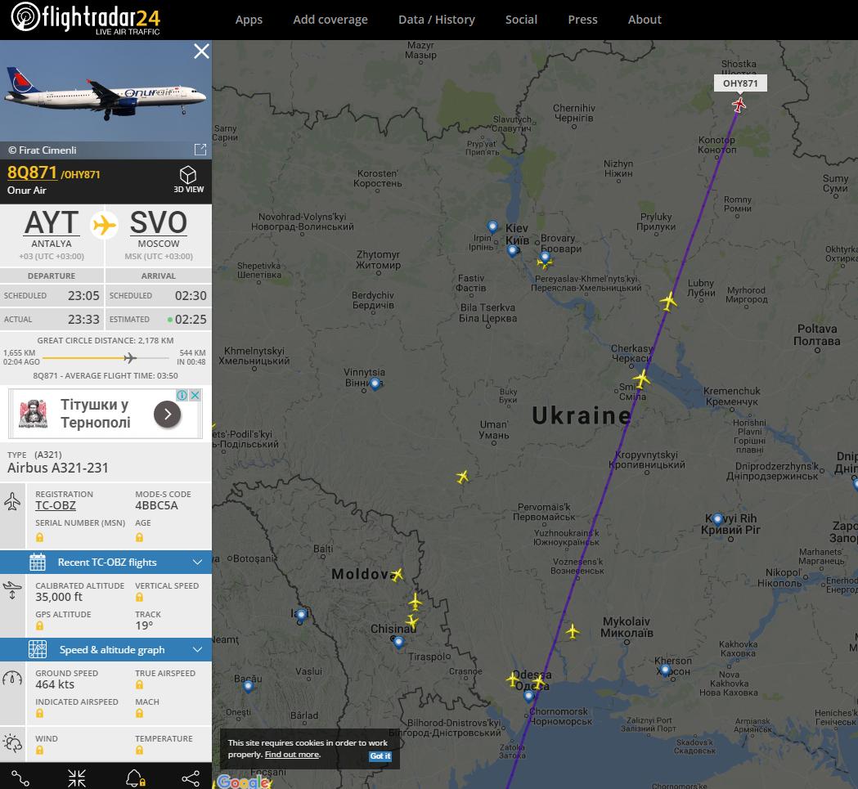This screenshot has width=858, height=789.
Task: Open the Add coverage menu
Action: coord(330,20)
